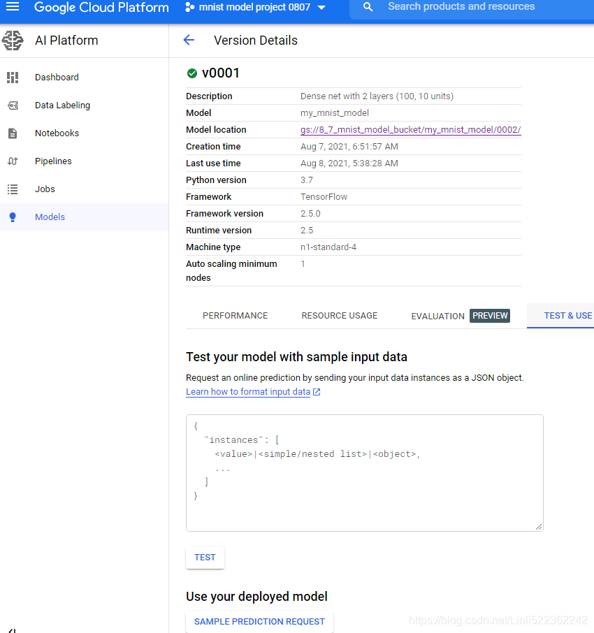The width and height of the screenshot is (594, 633).
Task: Click the Jobs list icon
Action: pyautogui.click(x=13, y=189)
